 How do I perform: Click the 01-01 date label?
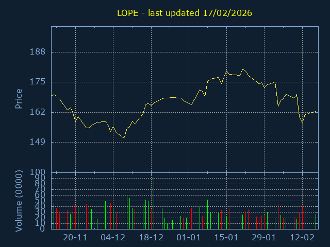click(189, 238)
